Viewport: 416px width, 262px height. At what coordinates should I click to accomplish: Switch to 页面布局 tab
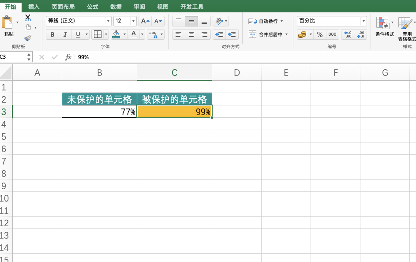63,7
